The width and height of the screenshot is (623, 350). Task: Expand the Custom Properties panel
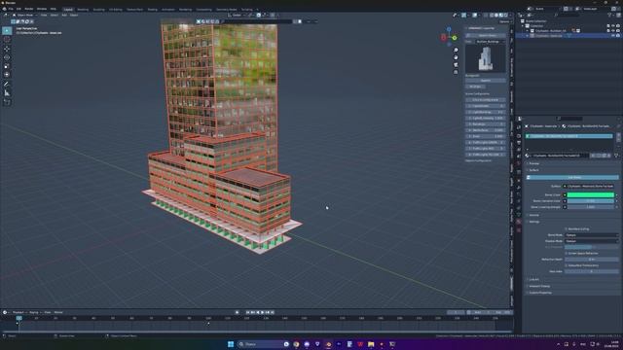pyautogui.click(x=539, y=293)
